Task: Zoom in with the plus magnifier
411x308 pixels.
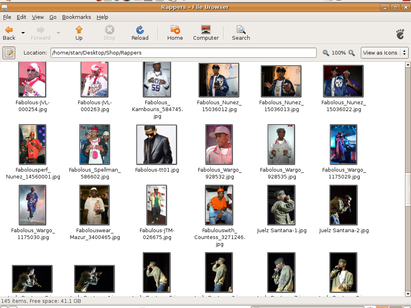Action: coord(352,53)
